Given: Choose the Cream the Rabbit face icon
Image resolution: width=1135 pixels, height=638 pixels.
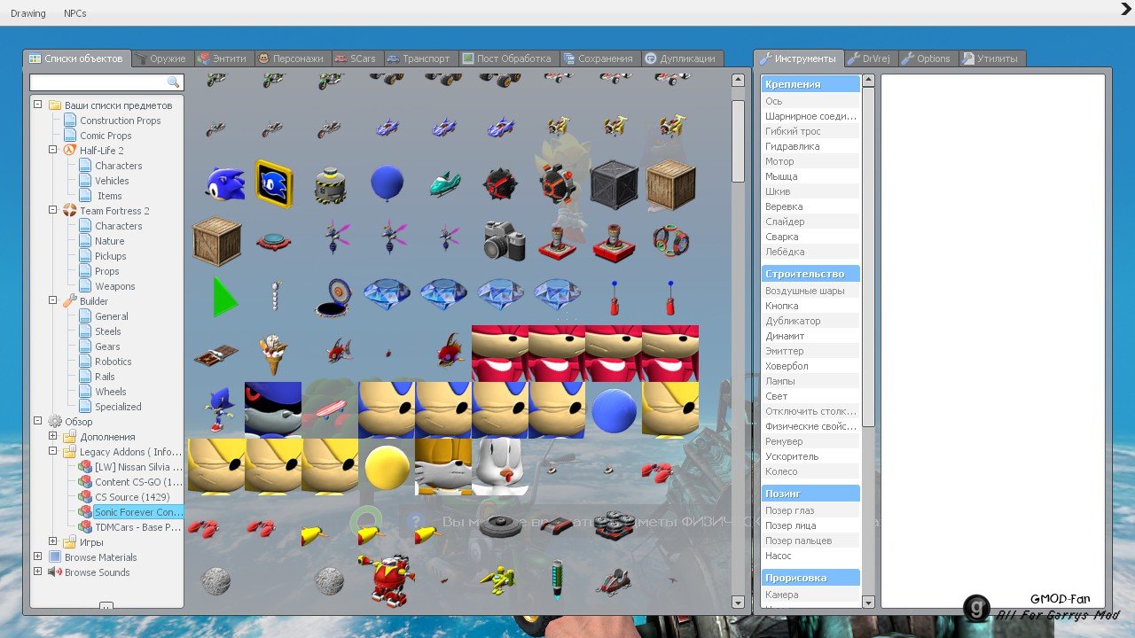Looking at the screenshot, I should (x=500, y=467).
